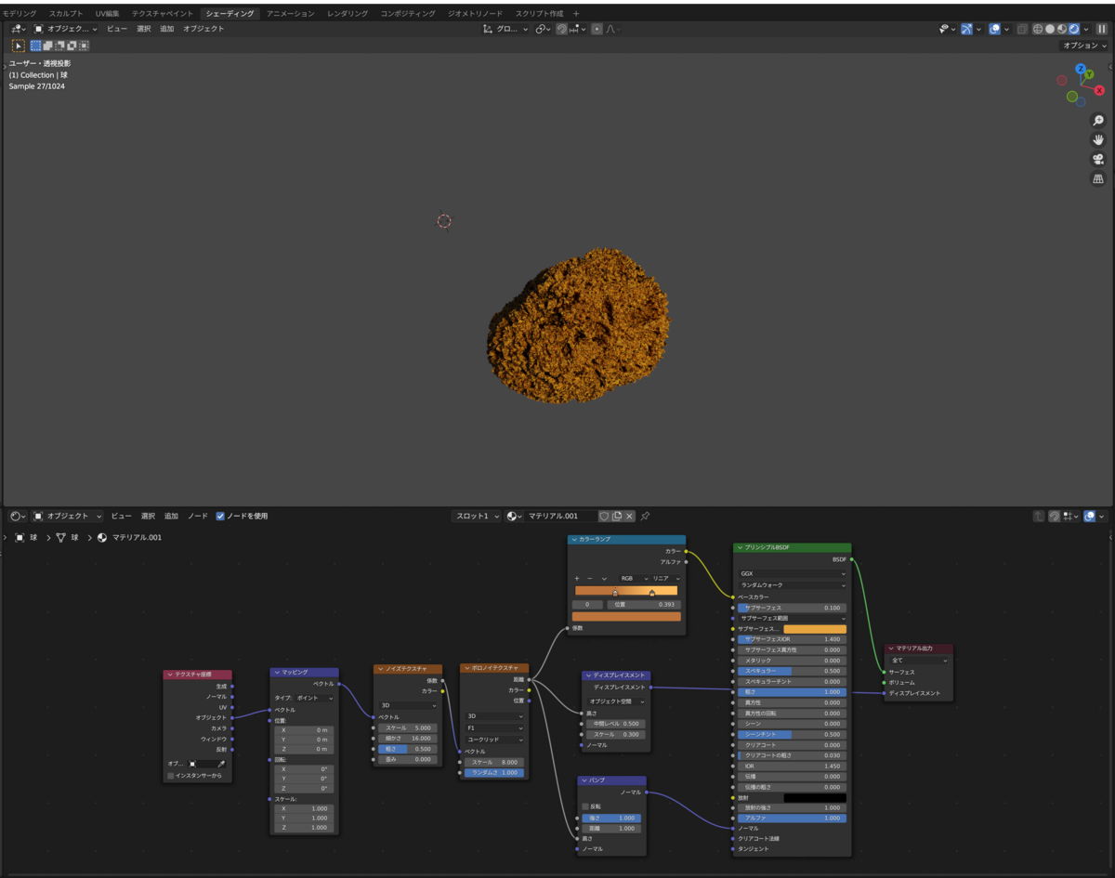This screenshot has width=1115, height=878.
Task: Click the plus button in the color ramp
Action: click(577, 578)
